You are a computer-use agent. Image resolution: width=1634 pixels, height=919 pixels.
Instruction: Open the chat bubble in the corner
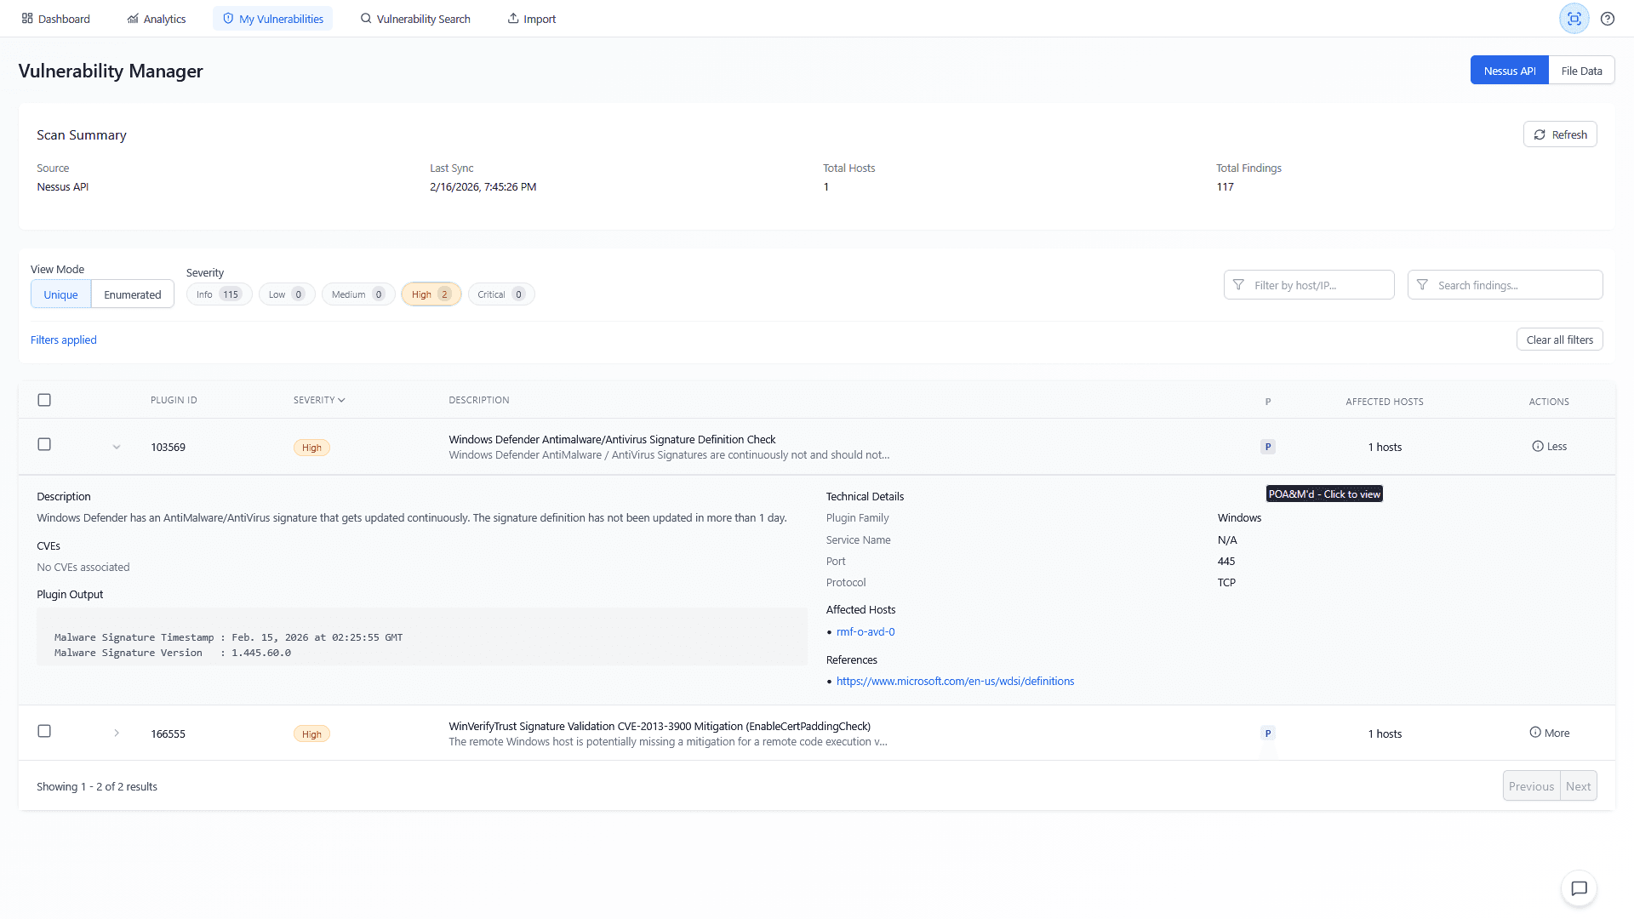click(x=1579, y=888)
